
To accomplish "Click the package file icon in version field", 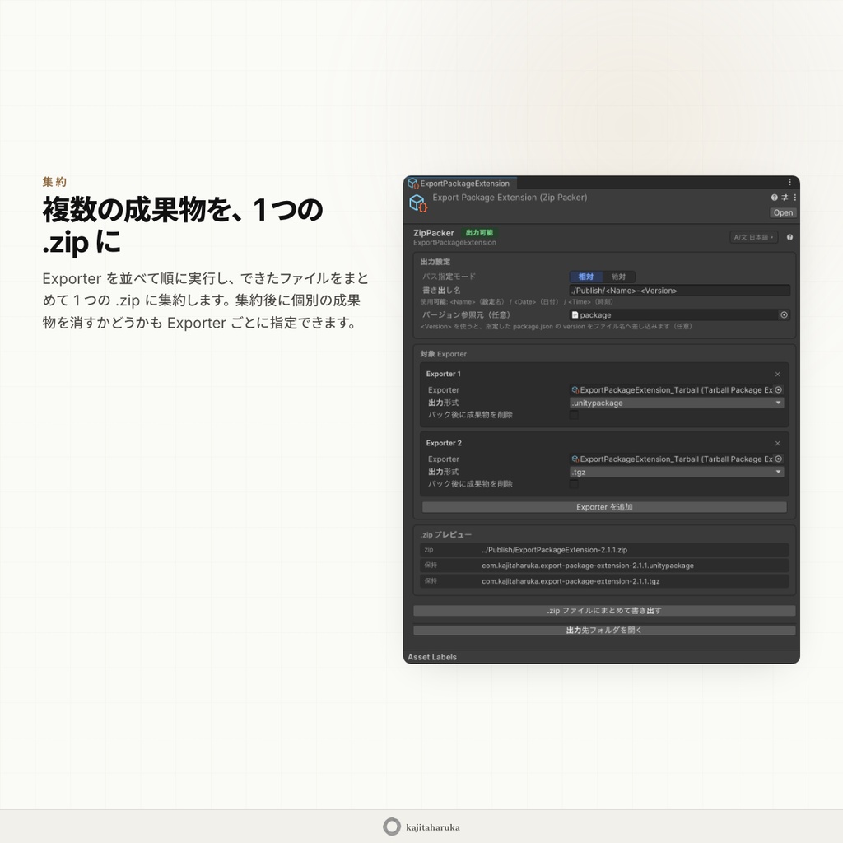I will [x=575, y=315].
